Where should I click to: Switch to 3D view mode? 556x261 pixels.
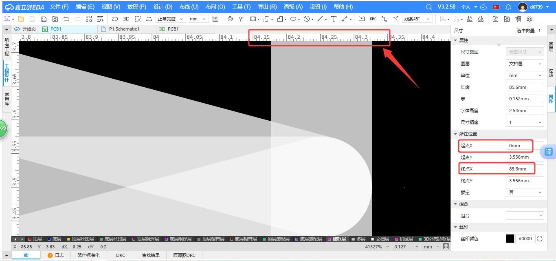click(x=126, y=19)
